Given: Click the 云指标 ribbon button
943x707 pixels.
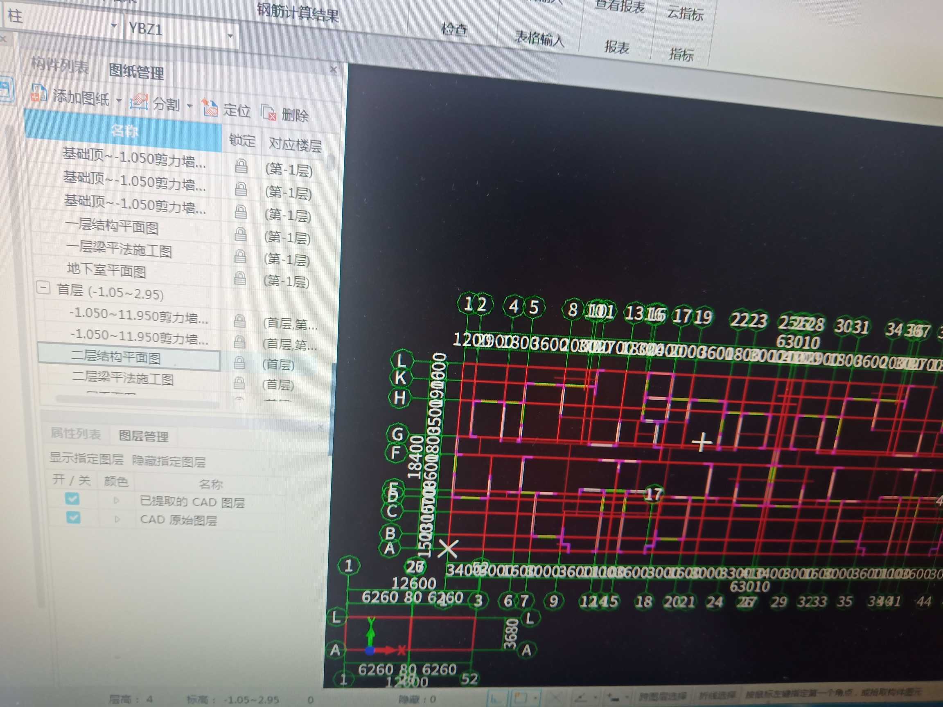Looking at the screenshot, I should 685,13.
